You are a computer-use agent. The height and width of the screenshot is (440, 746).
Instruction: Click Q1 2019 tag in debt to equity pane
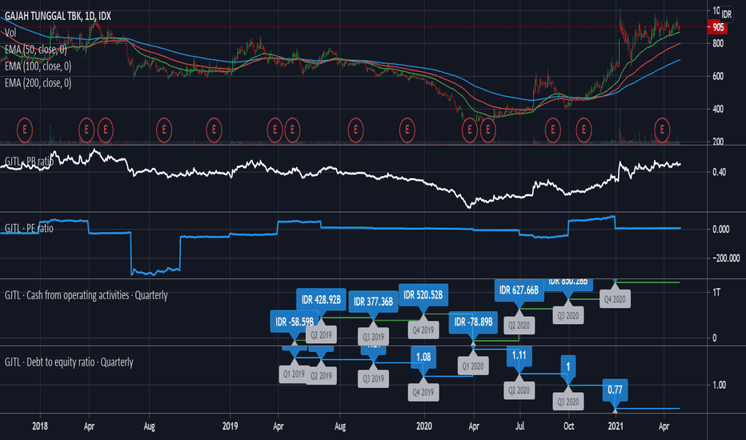tap(294, 374)
